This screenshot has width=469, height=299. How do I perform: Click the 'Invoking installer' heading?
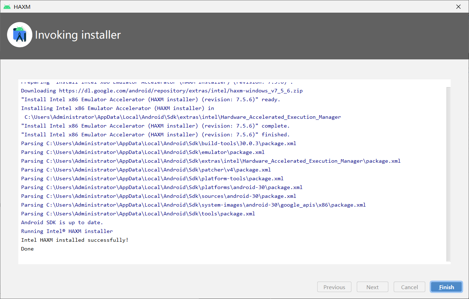pos(78,35)
